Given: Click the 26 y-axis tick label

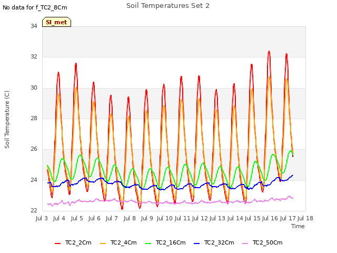Looking at the screenshot, I should [34, 149].
